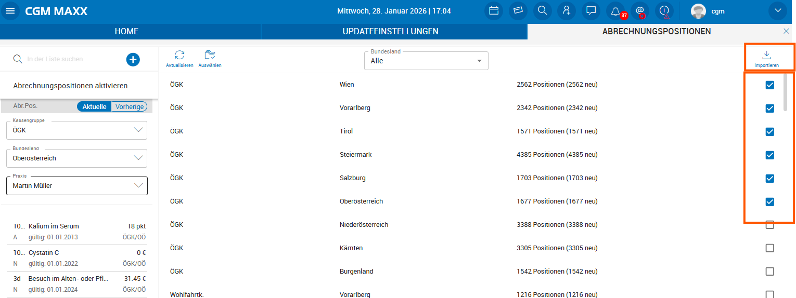
Task: Uncheck the ÖGK Wien checkbox
Action: (770, 85)
